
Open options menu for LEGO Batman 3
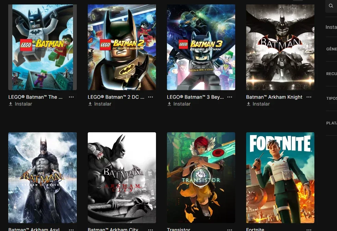(x=230, y=97)
